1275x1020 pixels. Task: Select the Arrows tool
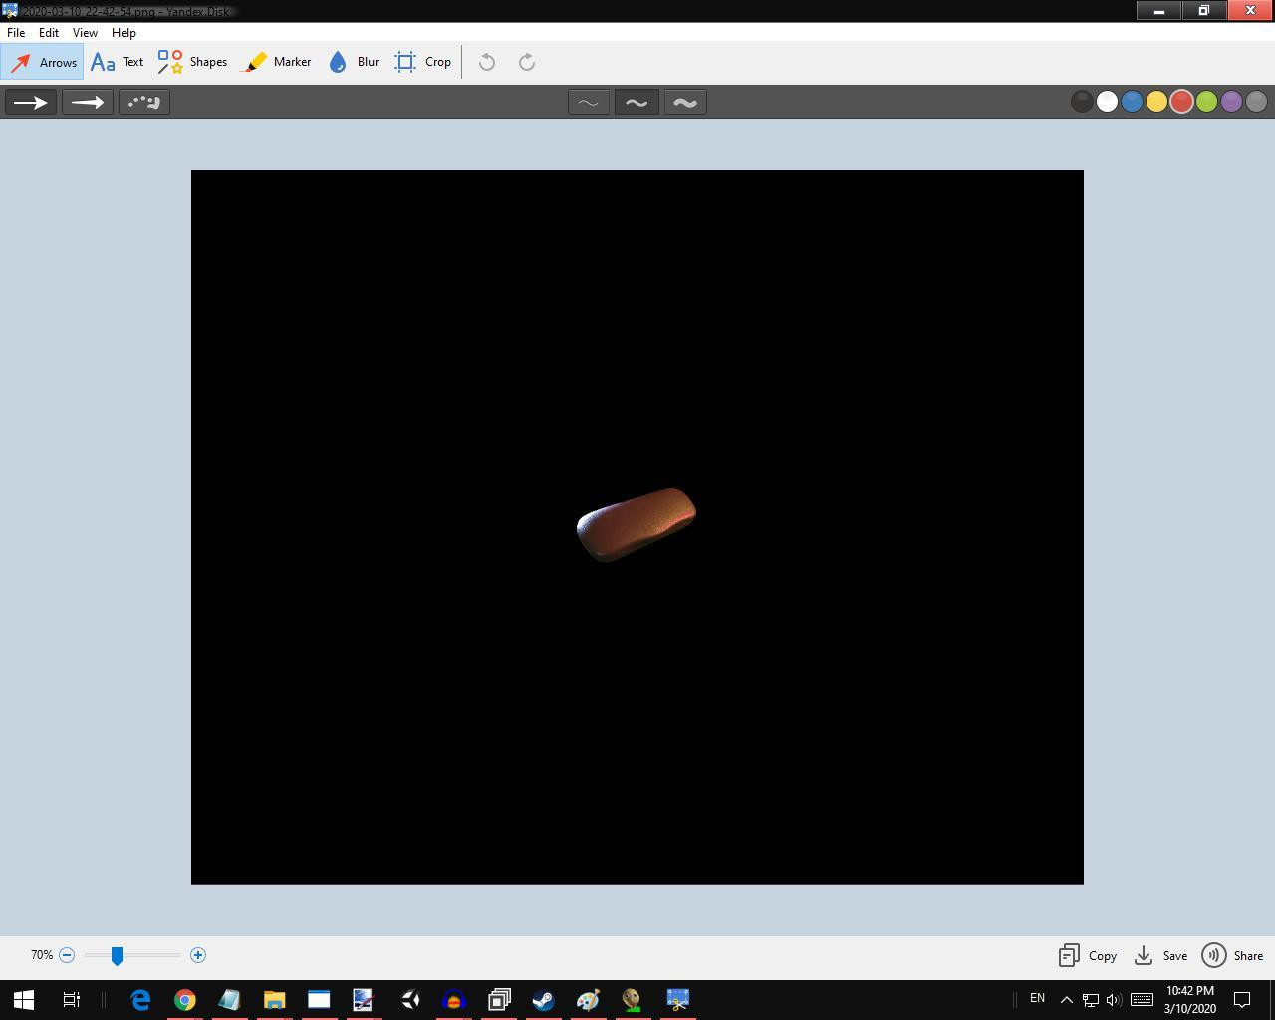pyautogui.click(x=42, y=62)
